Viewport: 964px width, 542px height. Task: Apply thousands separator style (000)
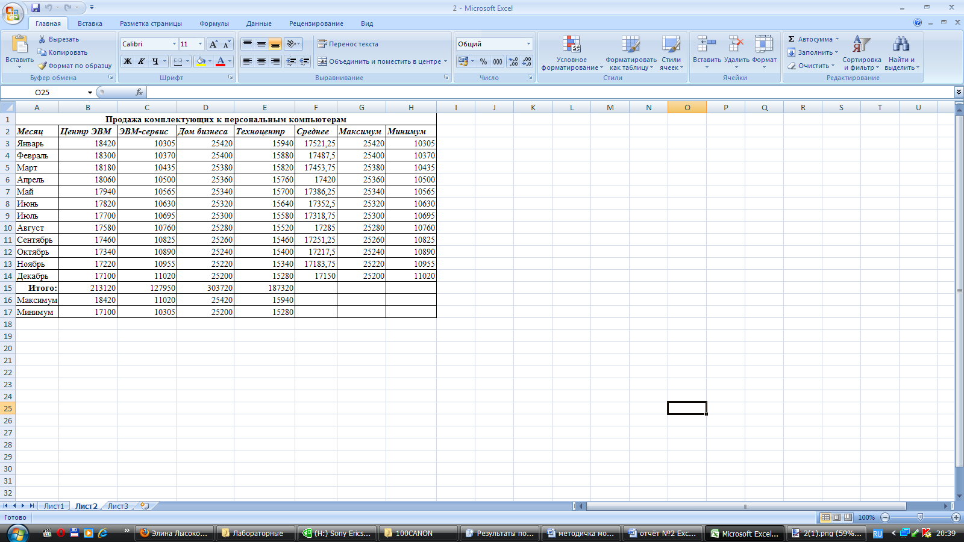click(498, 61)
